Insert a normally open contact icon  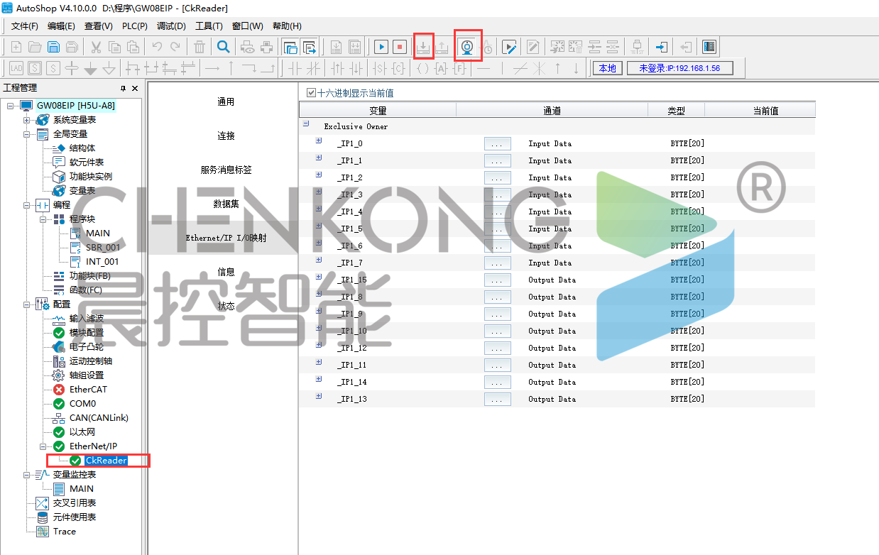[x=295, y=68]
